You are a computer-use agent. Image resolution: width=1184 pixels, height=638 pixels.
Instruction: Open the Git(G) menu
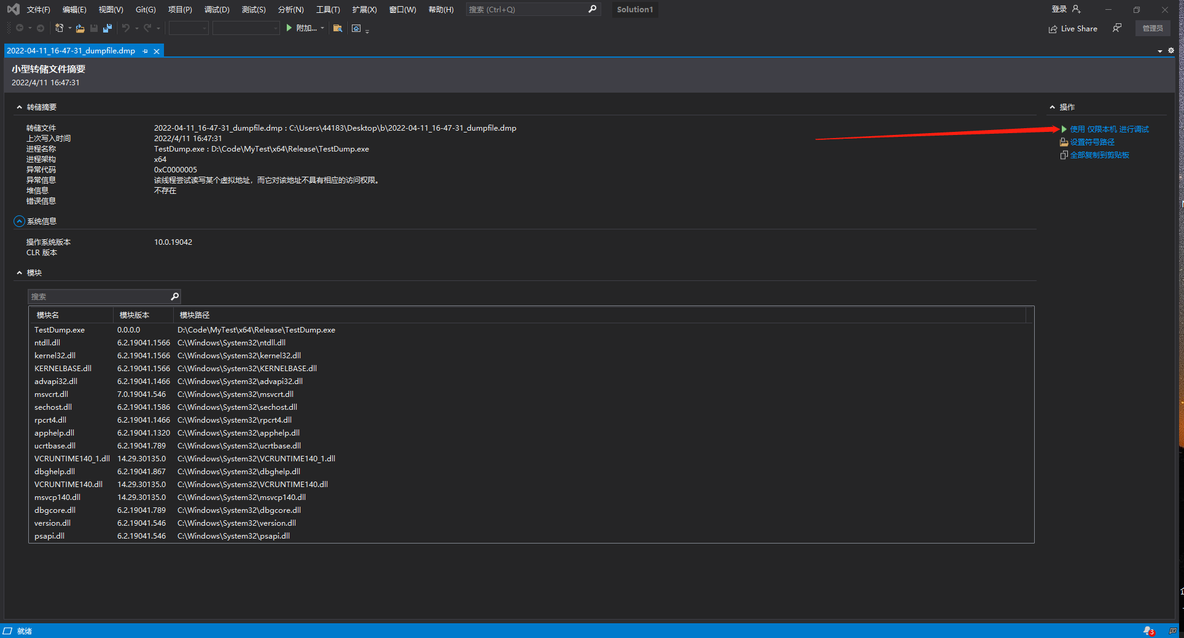pos(146,10)
